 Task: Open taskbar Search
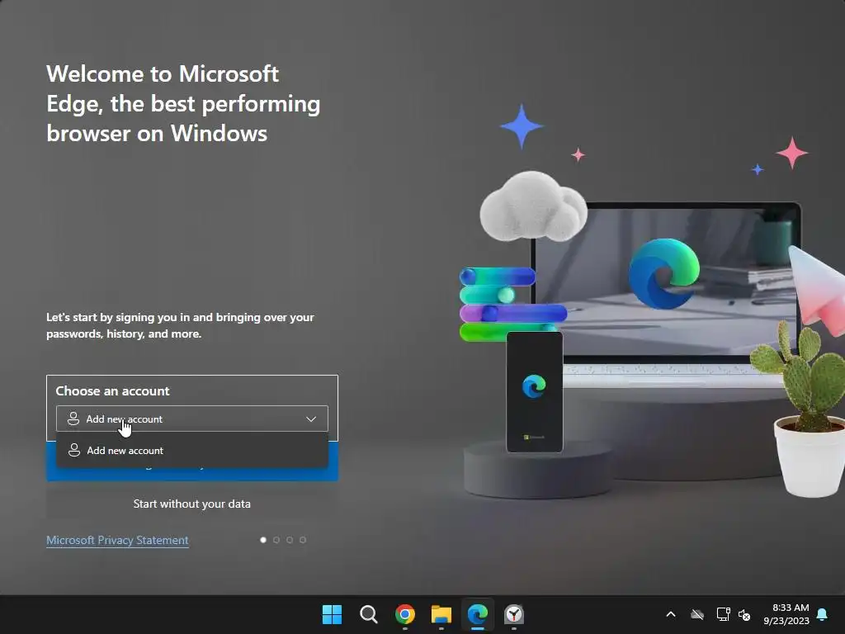[x=369, y=614]
